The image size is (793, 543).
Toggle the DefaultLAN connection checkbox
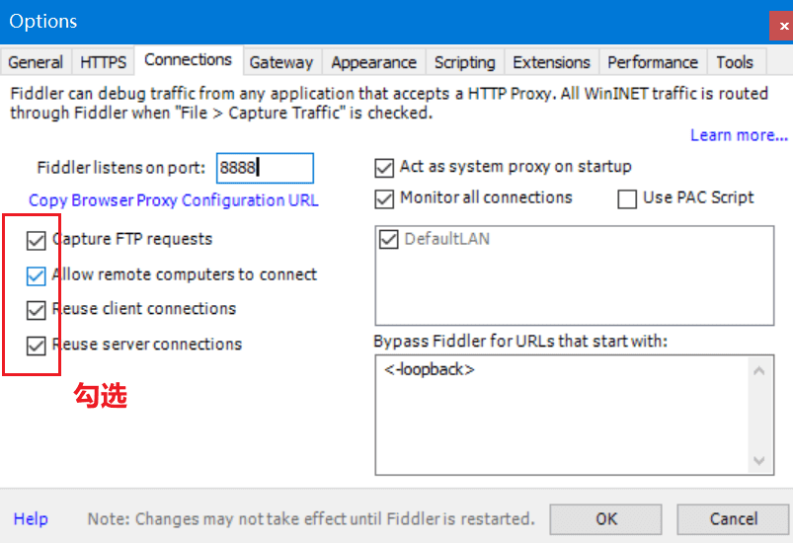[x=388, y=239]
